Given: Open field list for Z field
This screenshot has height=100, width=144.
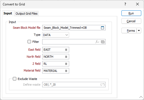Looking at the screenshot, I should click(x=66, y=64).
